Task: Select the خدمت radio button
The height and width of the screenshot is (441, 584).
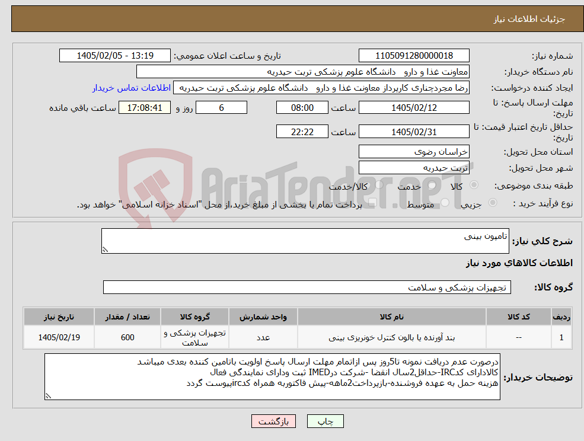Action: [432, 185]
